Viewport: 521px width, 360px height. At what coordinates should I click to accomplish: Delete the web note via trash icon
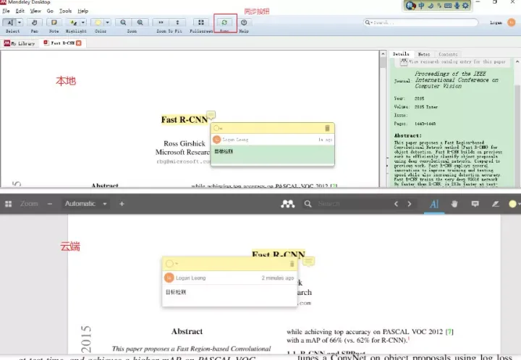[x=292, y=264]
